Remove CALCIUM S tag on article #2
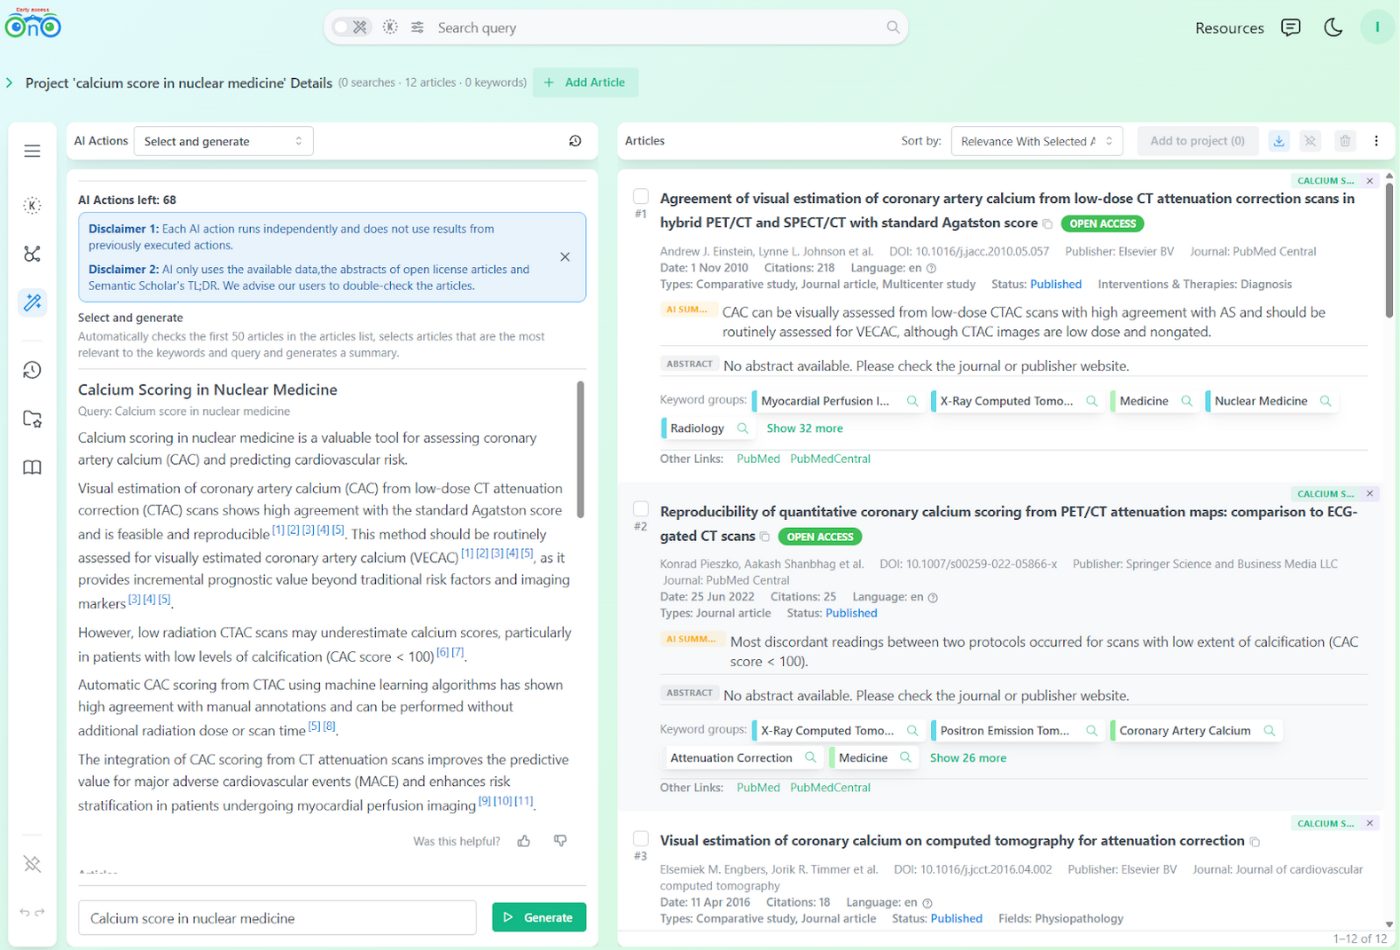The width and height of the screenshot is (1400, 950). click(1370, 494)
